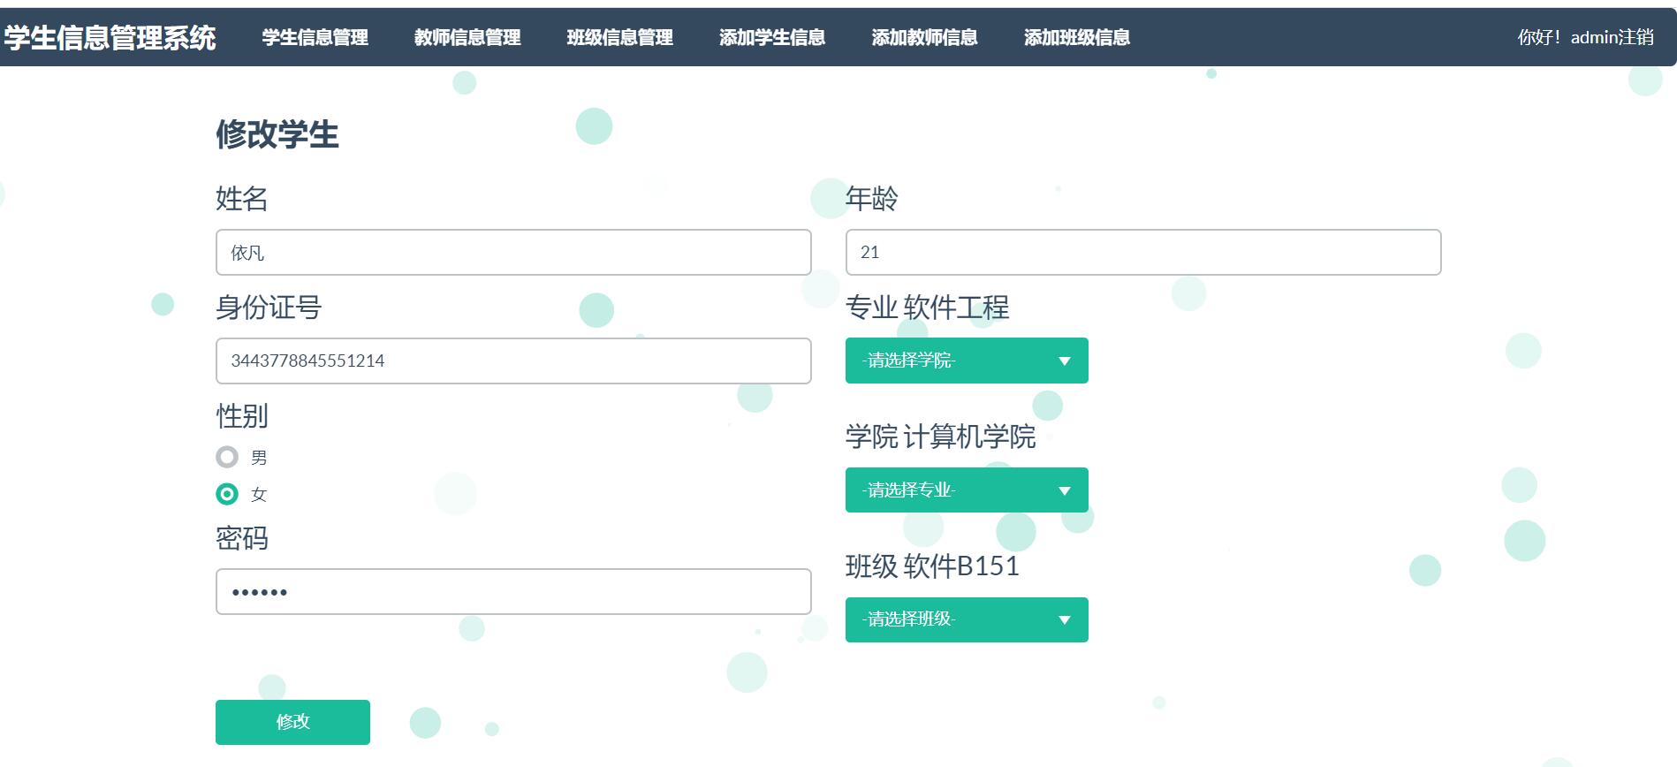1677x767 pixels.
Task: Click the 身份证号 label
Action: (x=269, y=308)
